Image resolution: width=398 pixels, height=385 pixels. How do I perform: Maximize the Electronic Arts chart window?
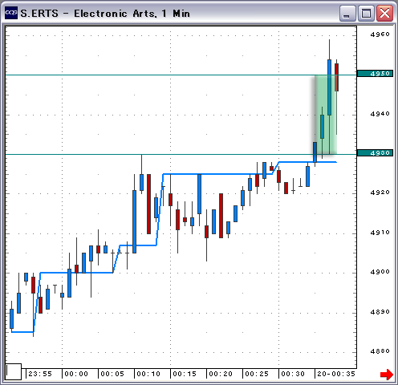tap(366, 14)
